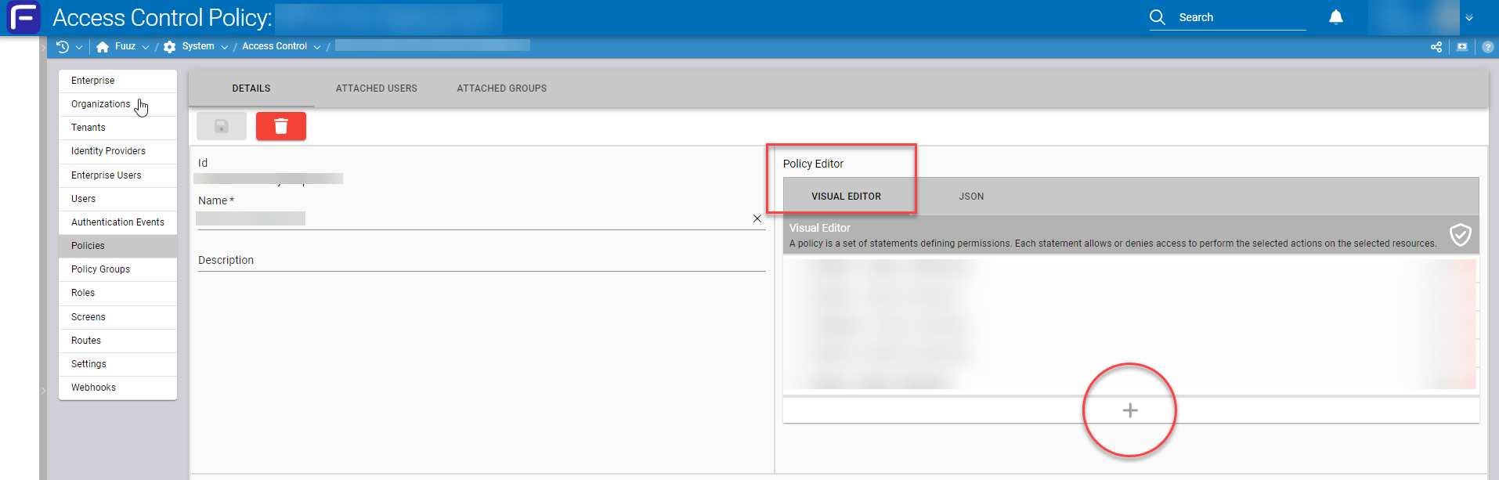Click the add-screen laptop icon
This screenshot has height=480, width=1499.
coord(1461,47)
